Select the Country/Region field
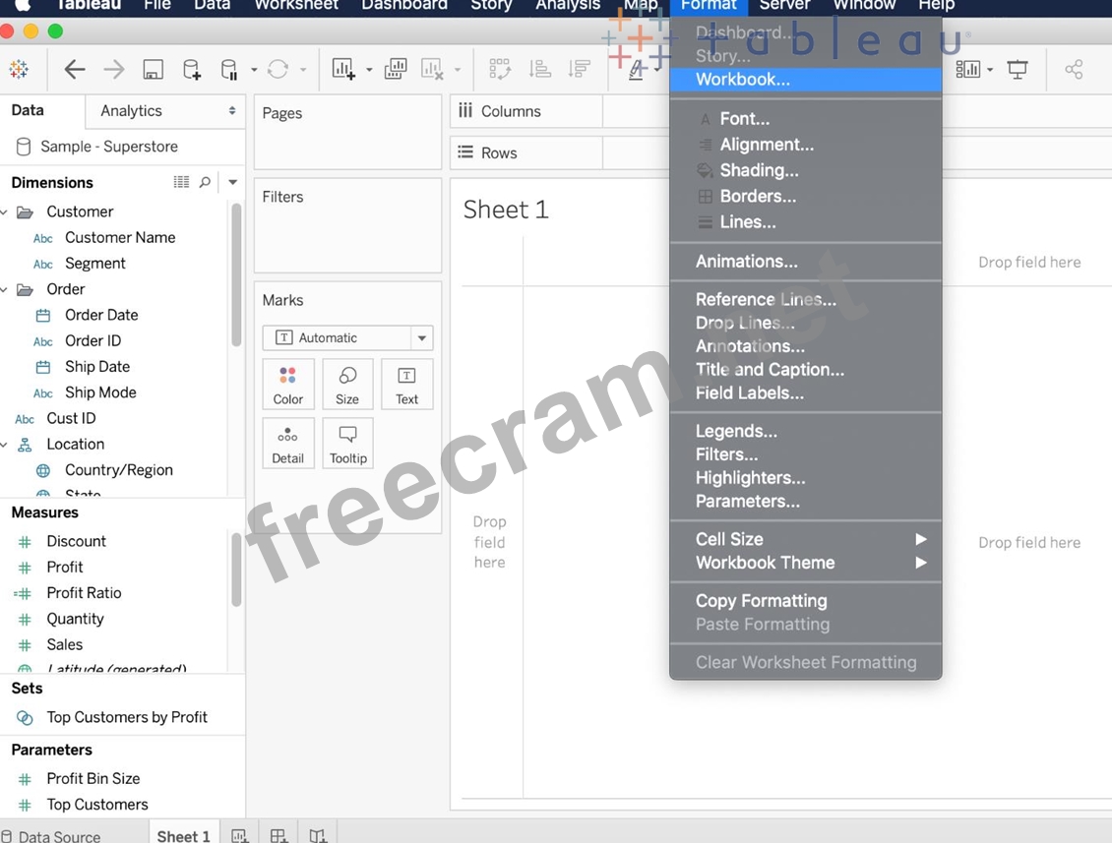 (x=118, y=470)
